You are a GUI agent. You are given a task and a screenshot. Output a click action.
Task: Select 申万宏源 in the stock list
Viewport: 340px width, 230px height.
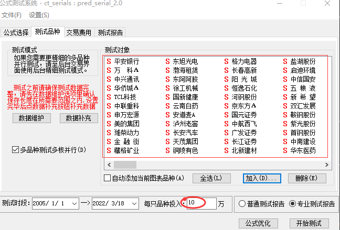126,115
